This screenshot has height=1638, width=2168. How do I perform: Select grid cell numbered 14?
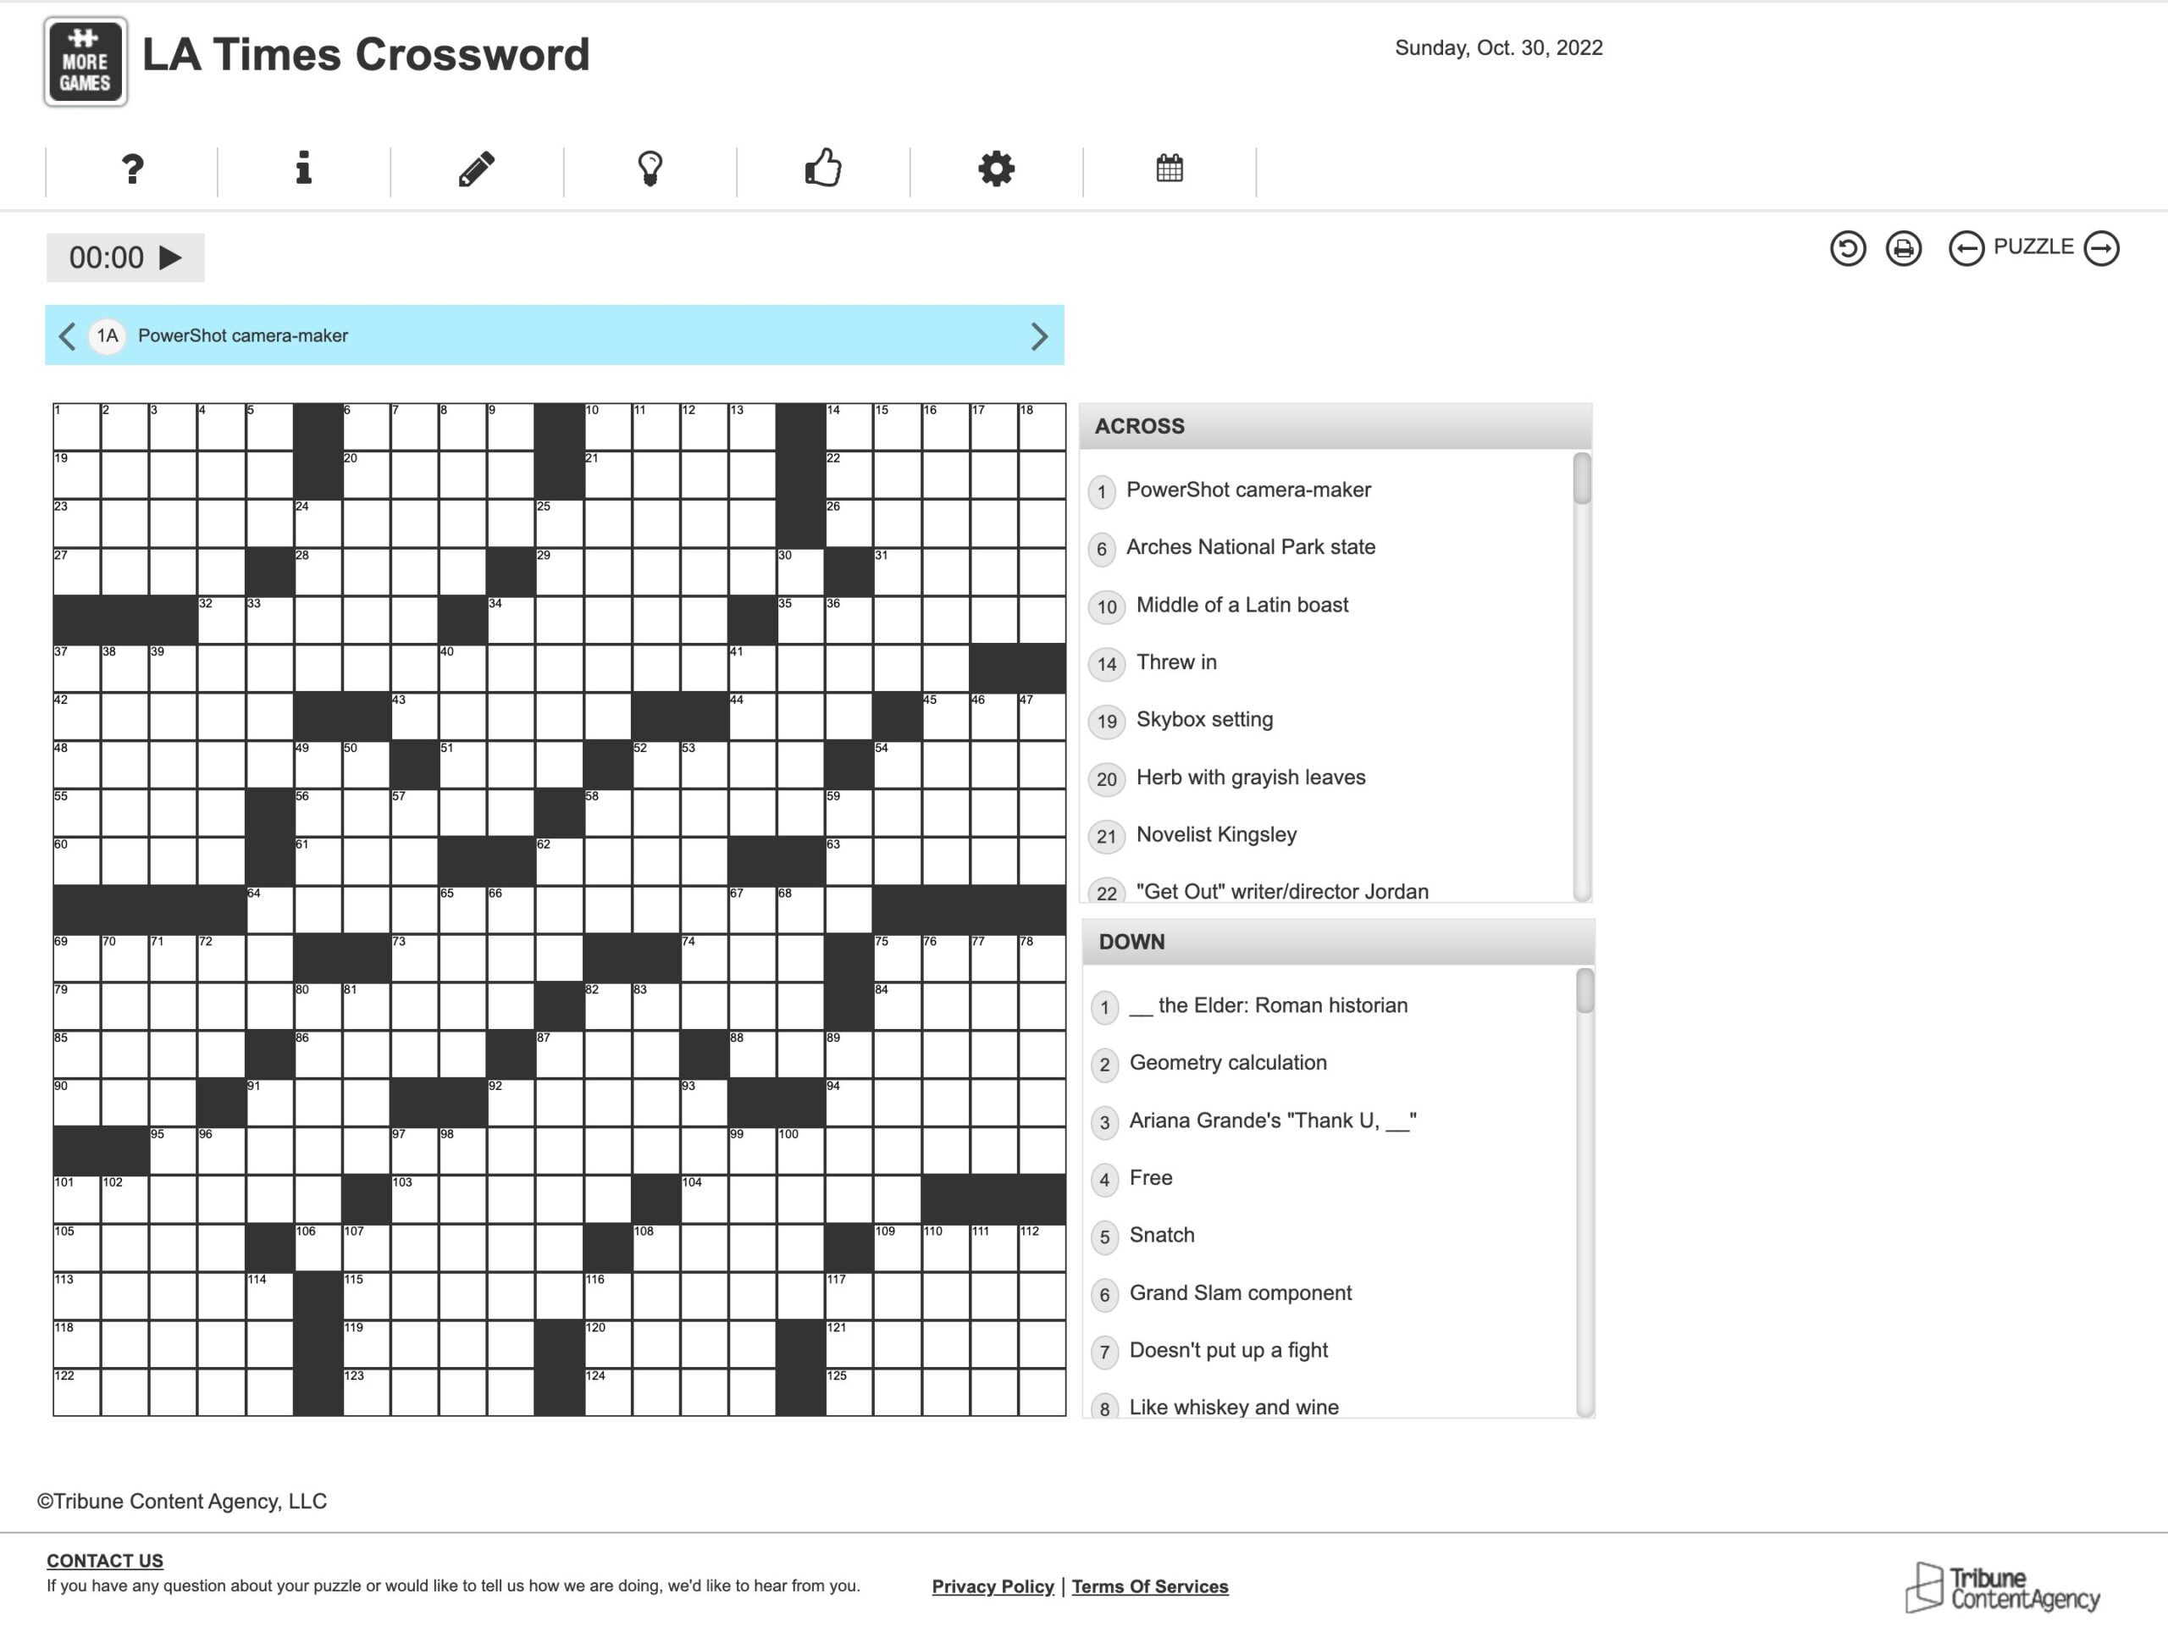(849, 426)
